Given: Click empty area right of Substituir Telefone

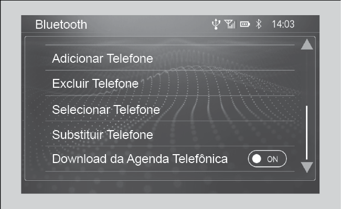Looking at the screenshot, I should 224,134.
